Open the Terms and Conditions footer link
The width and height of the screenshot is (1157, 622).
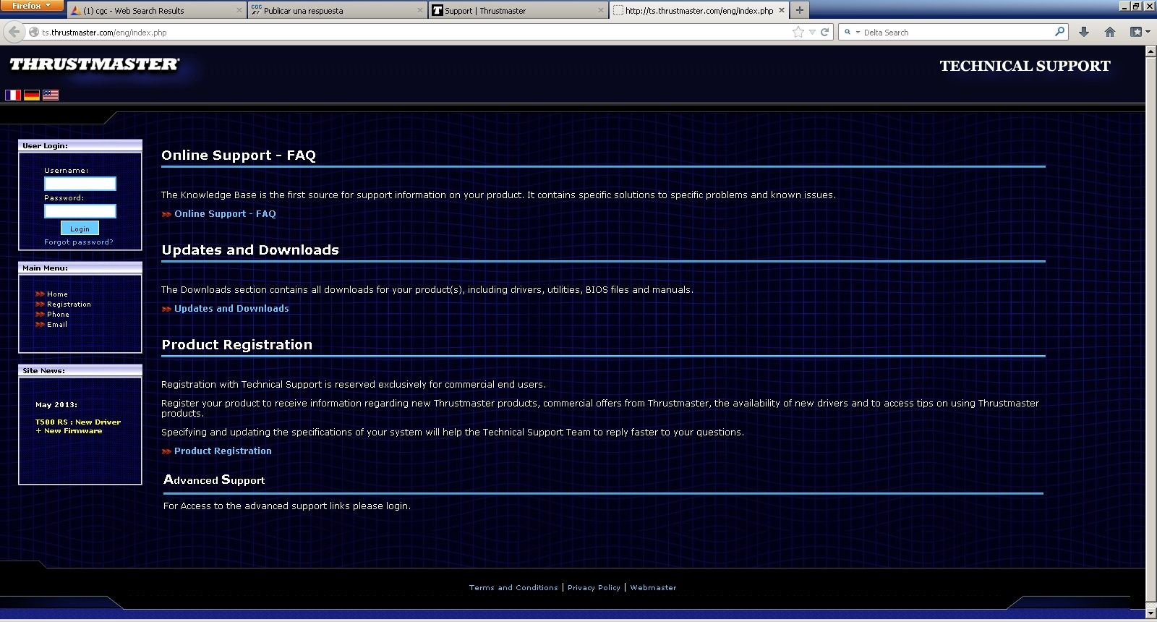513,588
